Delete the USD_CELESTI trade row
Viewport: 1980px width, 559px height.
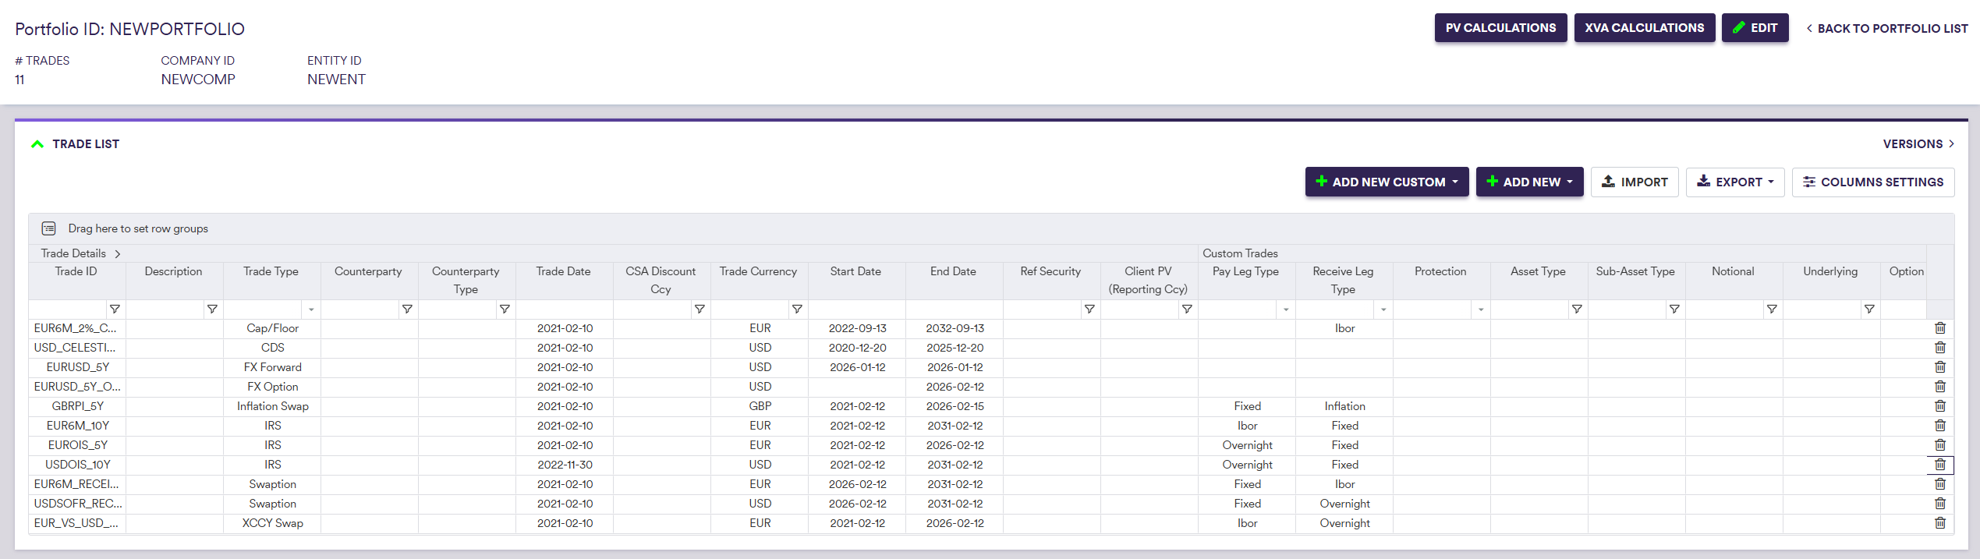point(1939,348)
